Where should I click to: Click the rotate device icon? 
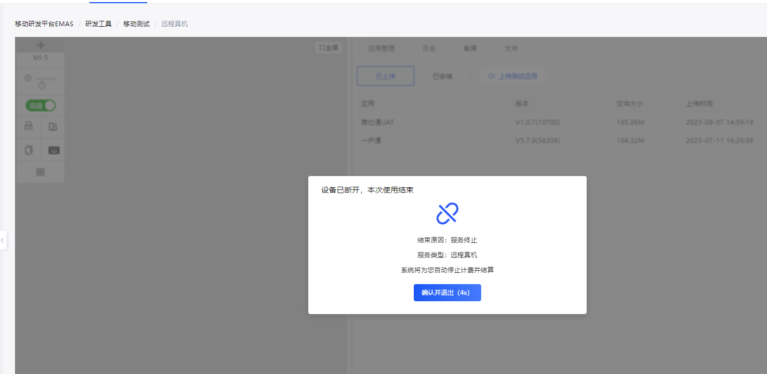[53, 127]
